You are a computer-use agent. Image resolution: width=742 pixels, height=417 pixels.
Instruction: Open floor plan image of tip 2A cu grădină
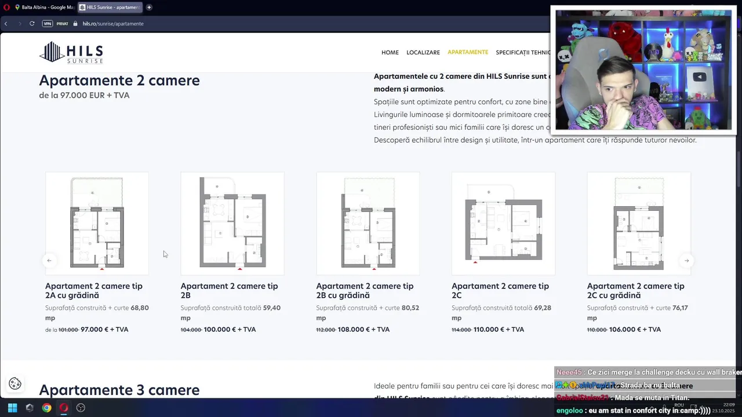97,224
